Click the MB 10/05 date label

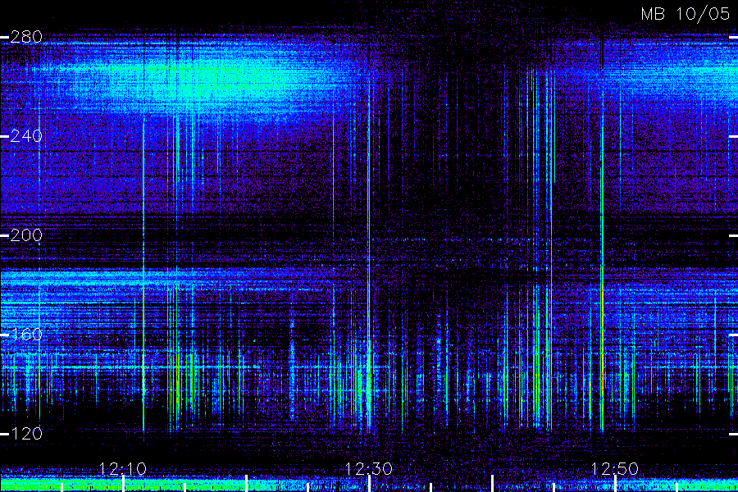pos(686,14)
